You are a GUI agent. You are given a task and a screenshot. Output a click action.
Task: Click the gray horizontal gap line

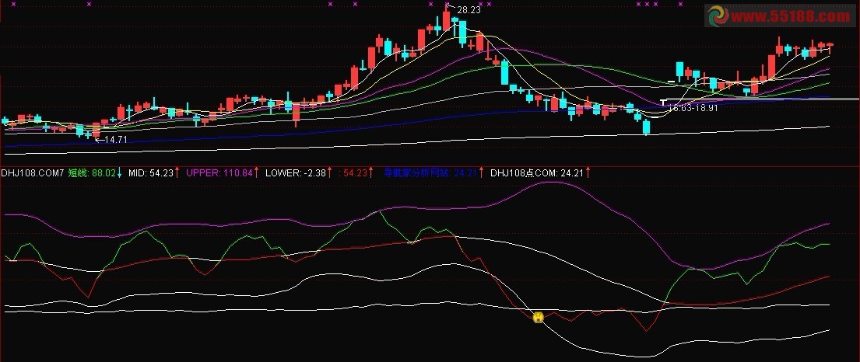pos(763,99)
